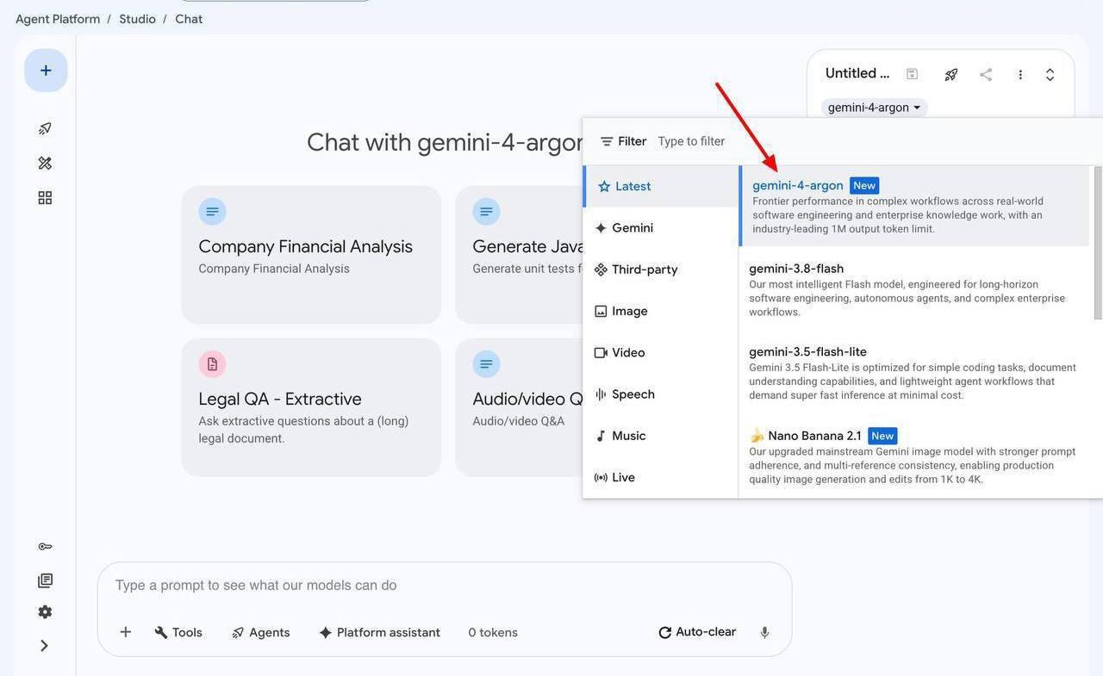Viewport: 1103px width, 676px height.
Task: Open the library icon in sidebar
Action: tap(45, 580)
